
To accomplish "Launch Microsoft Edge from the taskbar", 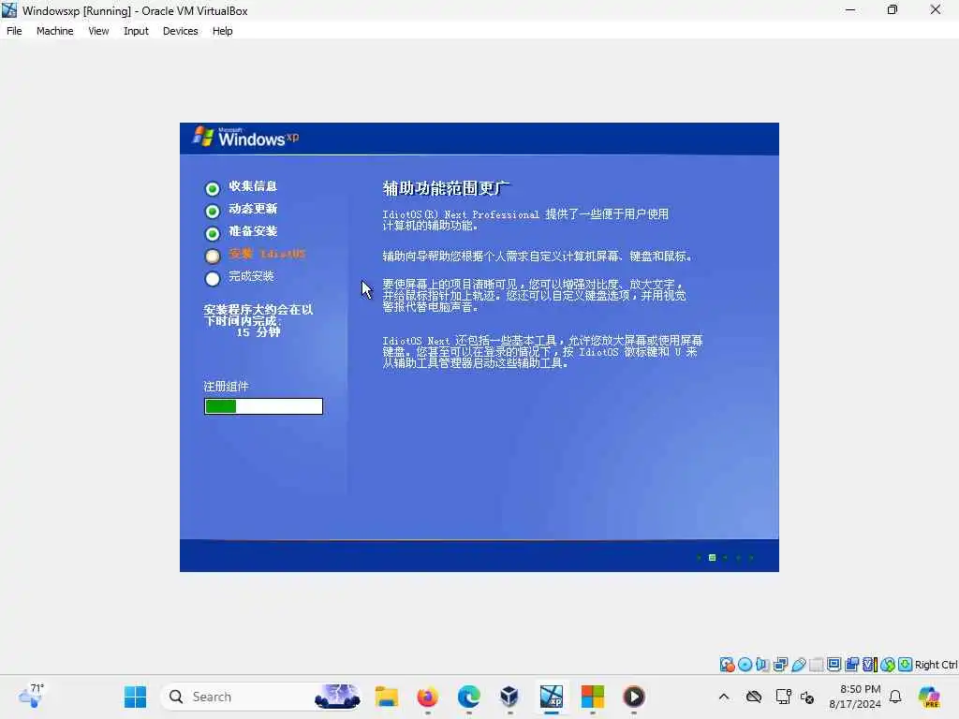I will pyautogui.click(x=469, y=697).
